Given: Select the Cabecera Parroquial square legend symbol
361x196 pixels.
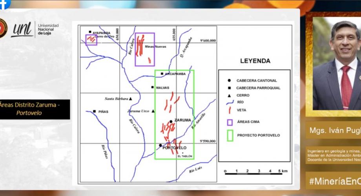Looking at the screenshot, I should (229, 88).
